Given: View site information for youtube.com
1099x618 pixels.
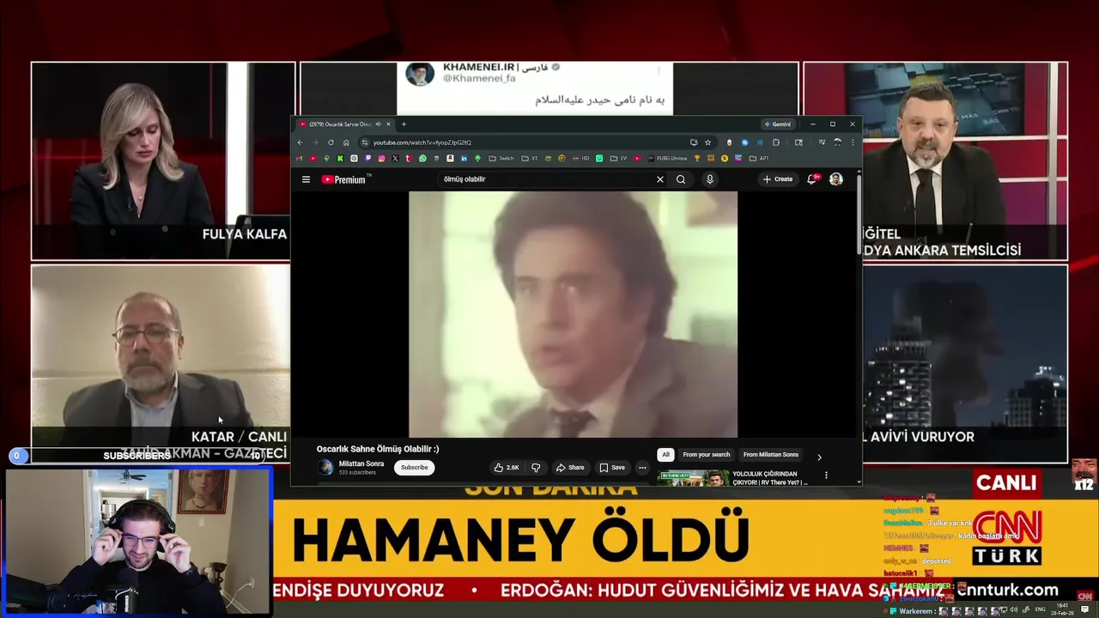Looking at the screenshot, I should click(x=365, y=142).
